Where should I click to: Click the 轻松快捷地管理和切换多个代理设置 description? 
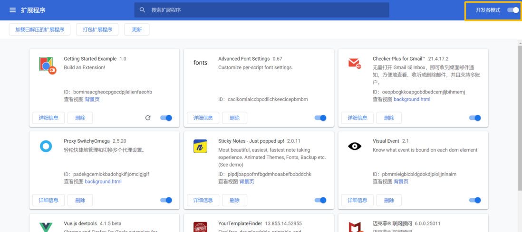pyautogui.click(x=105, y=150)
